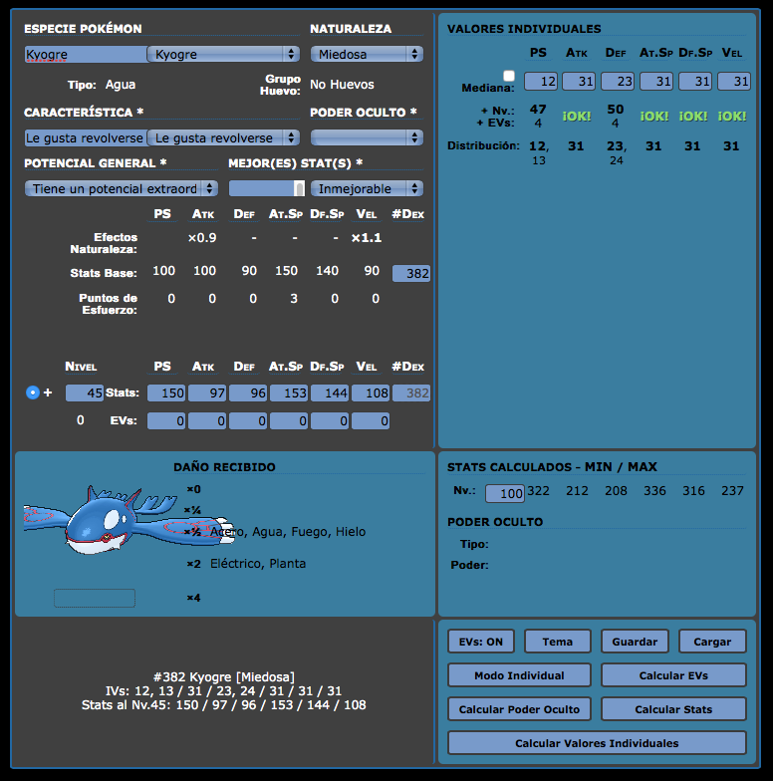This screenshot has width=773, height=781.
Task: Open the Naturaleza dropdown showing Miedosa
Action: click(367, 54)
